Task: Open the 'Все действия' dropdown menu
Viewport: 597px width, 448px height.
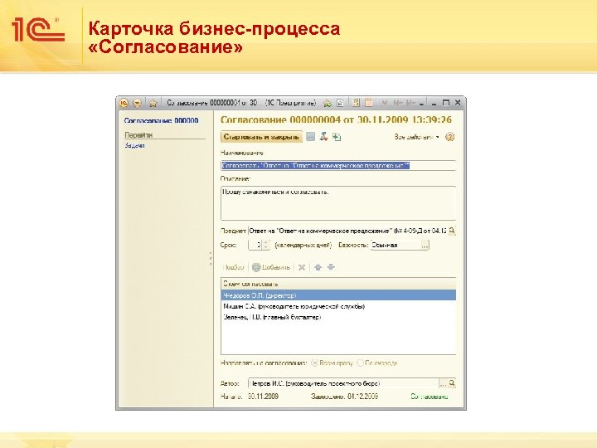Action: click(x=416, y=137)
